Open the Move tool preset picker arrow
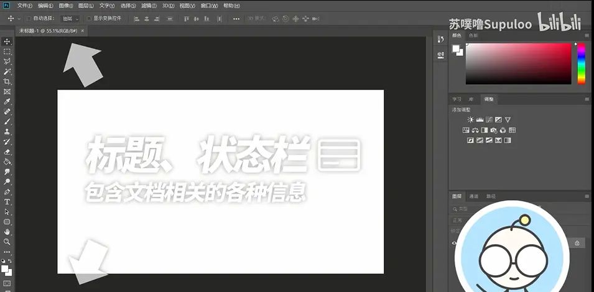The height and width of the screenshot is (292, 594). tap(19, 19)
